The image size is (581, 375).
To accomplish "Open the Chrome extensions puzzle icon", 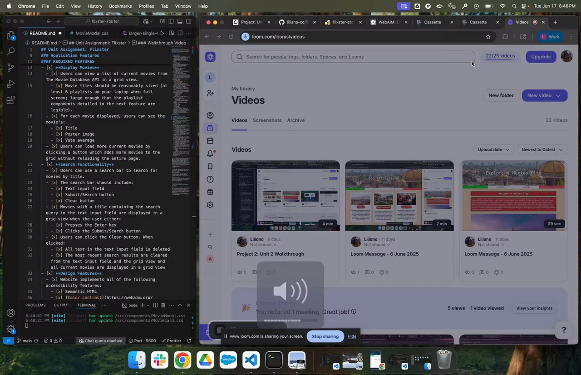I will coord(505,37).
